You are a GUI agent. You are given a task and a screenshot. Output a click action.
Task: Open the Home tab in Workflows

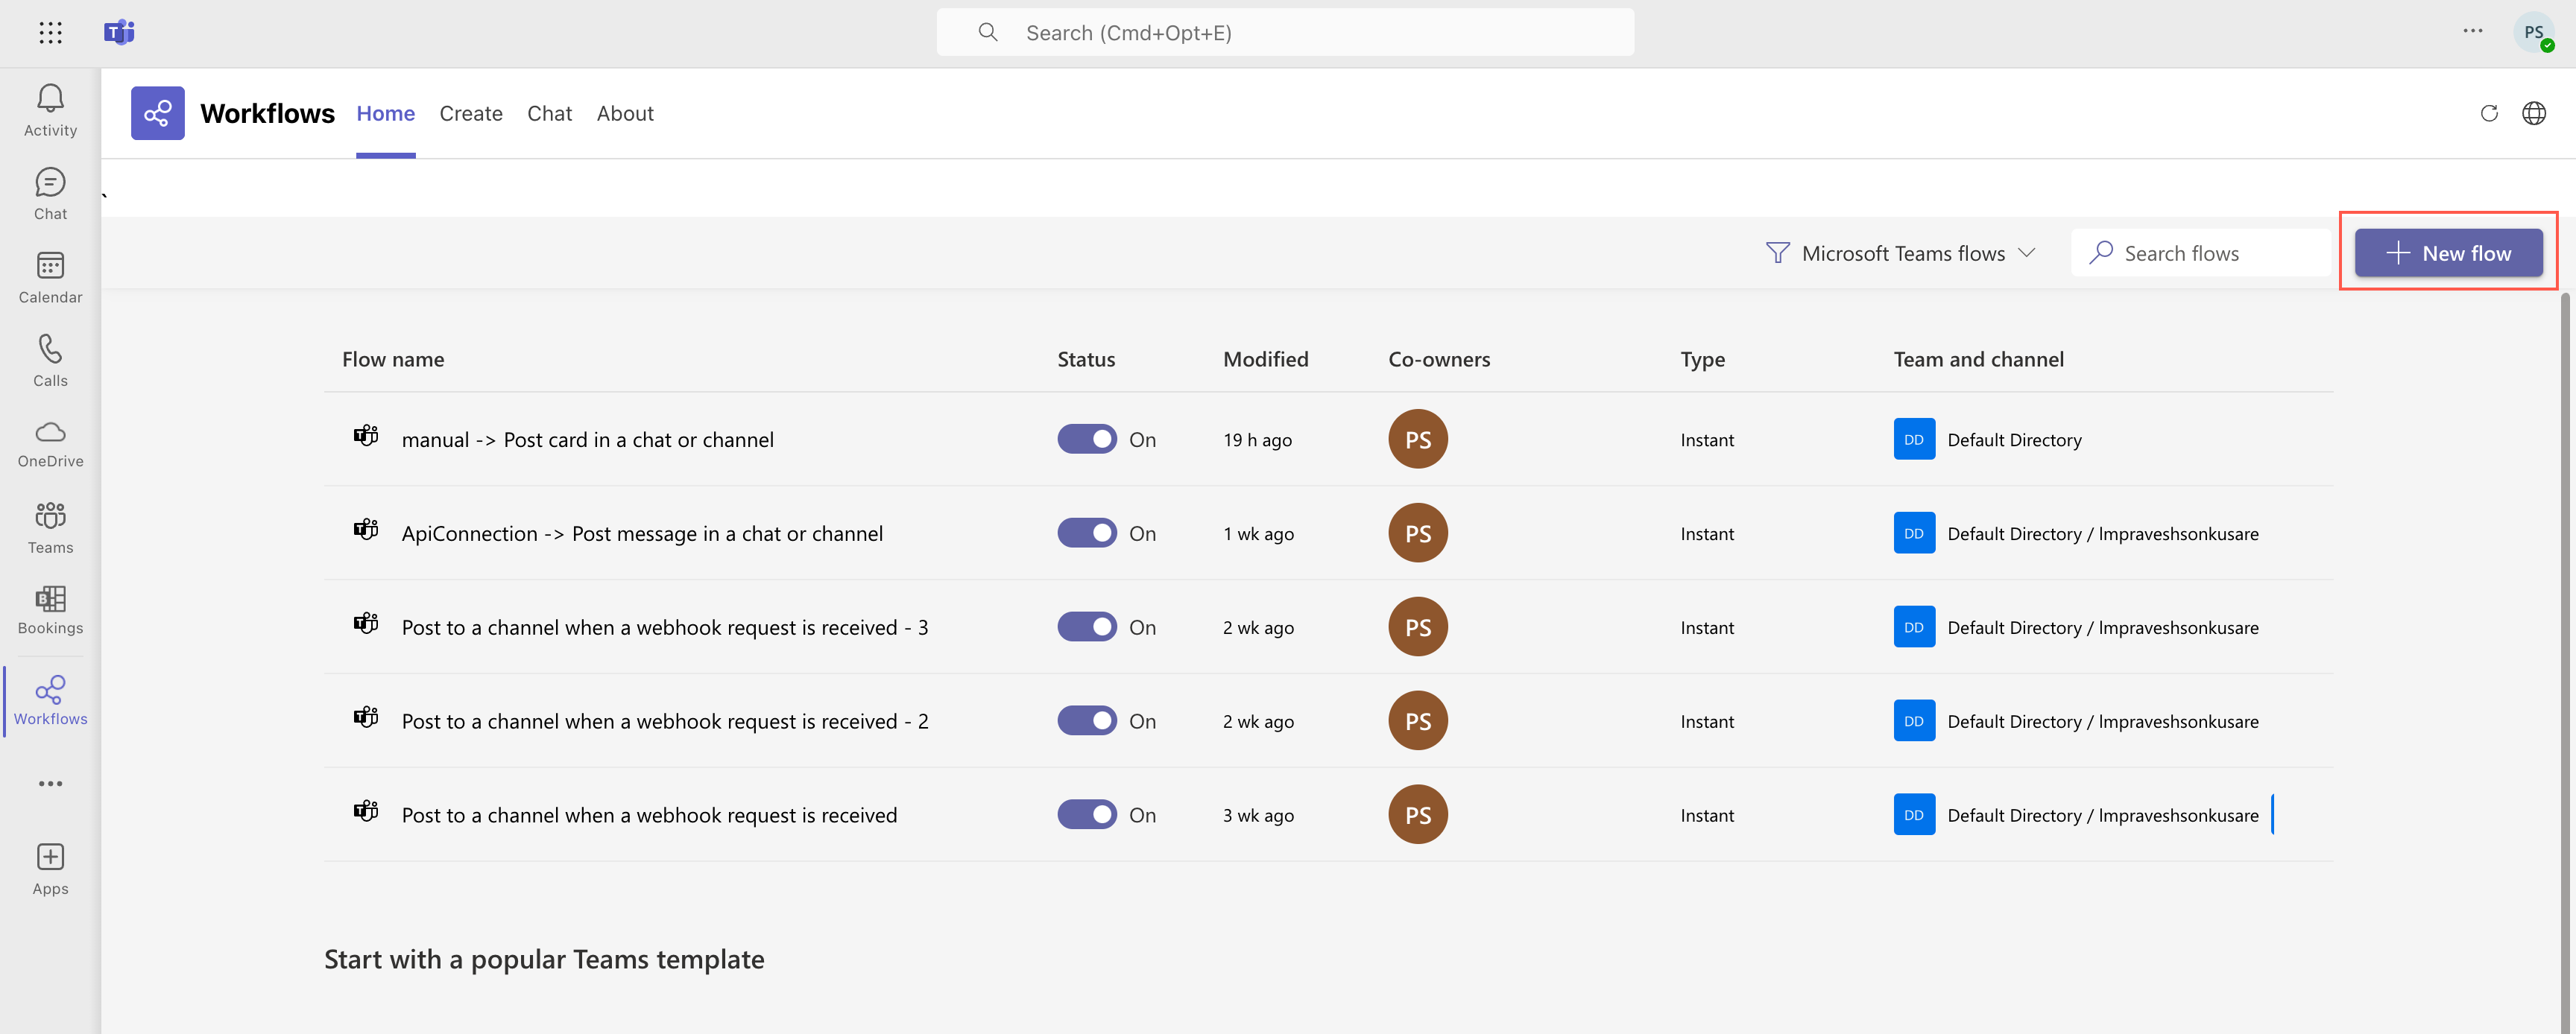[386, 113]
